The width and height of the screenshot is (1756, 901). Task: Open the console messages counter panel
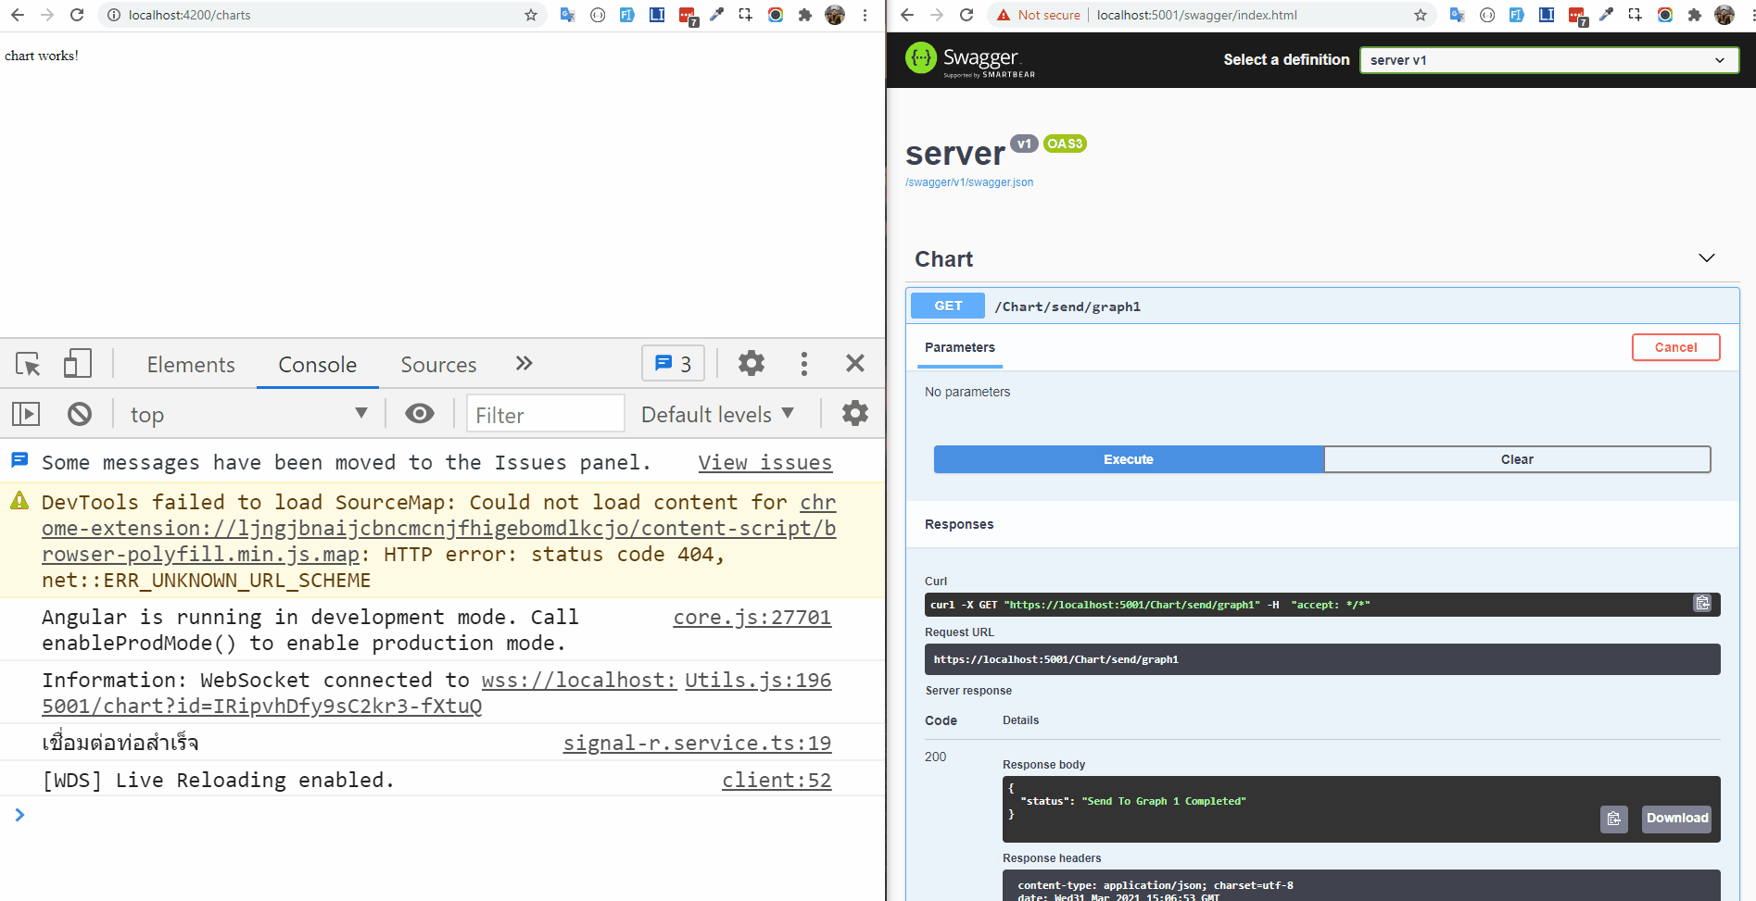(673, 363)
